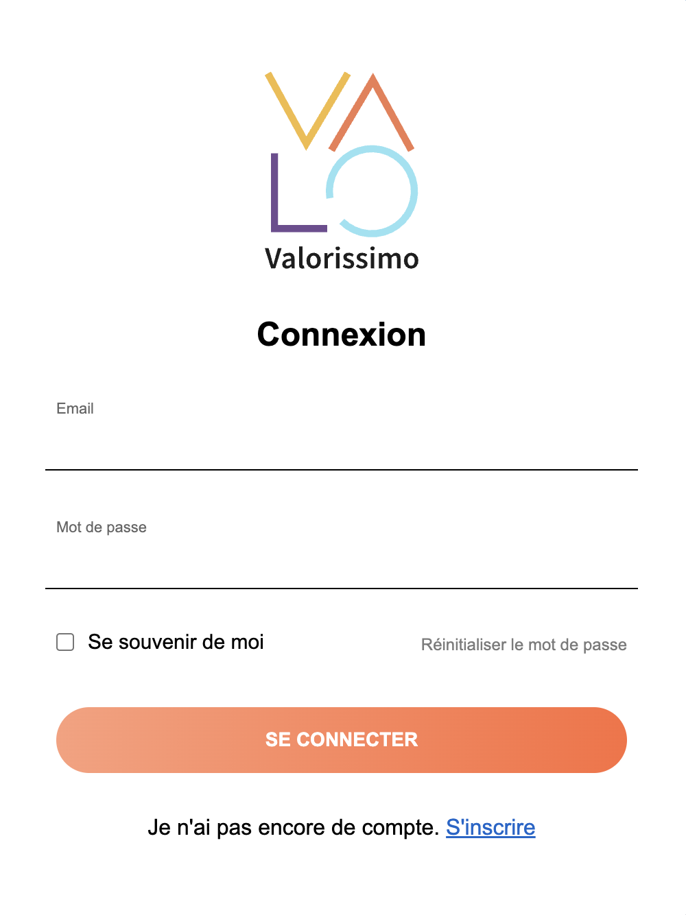The image size is (686, 915).
Task: Open the Réinitialiser le mot de passe link
Action: coord(523,645)
